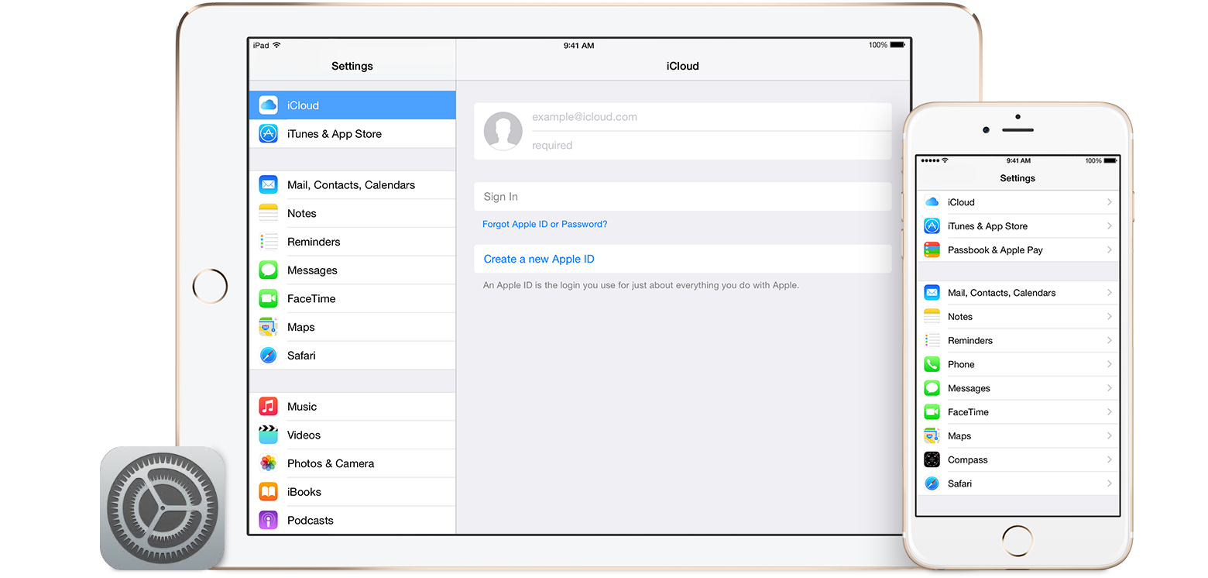Image resolution: width=1208 pixels, height=578 pixels.
Task: Tap the Compass icon on iPhone list
Action: [932, 459]
